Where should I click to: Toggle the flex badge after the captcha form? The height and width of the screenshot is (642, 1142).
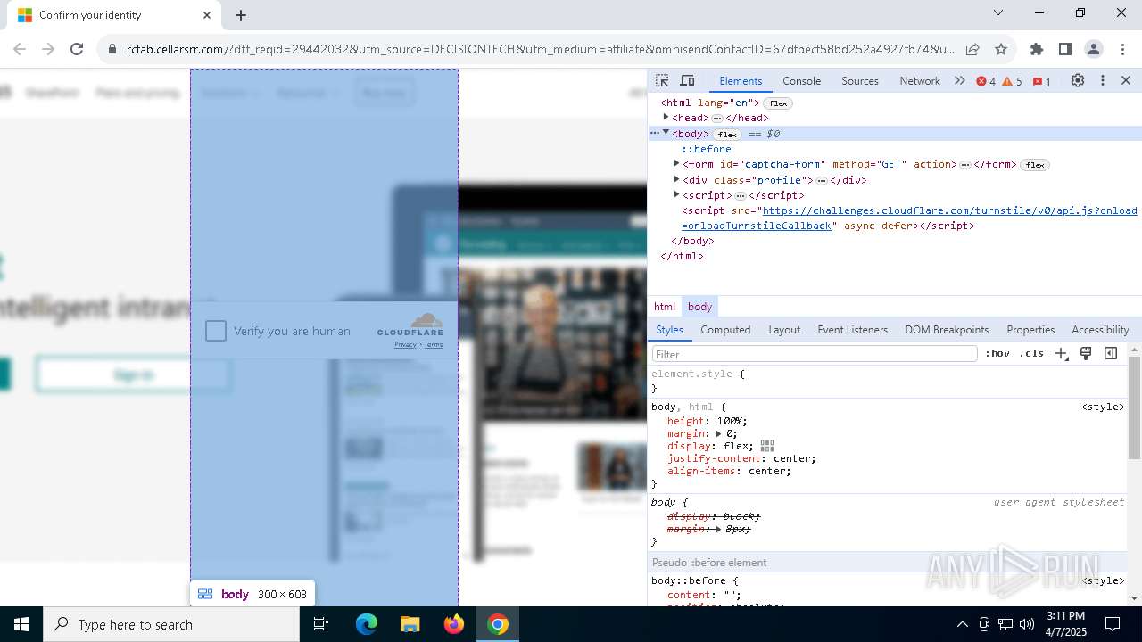pos(1035,165)
